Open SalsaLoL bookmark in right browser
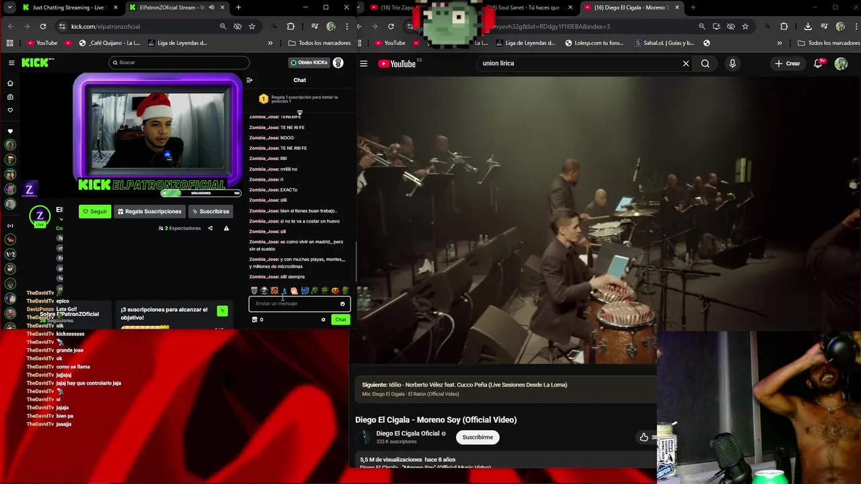861x484 pixels. tap(664, 43)
